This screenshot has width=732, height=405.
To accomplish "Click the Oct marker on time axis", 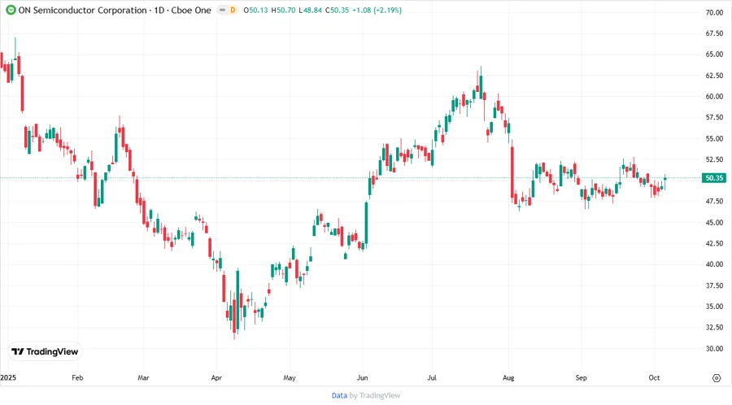I will (655, 378).
